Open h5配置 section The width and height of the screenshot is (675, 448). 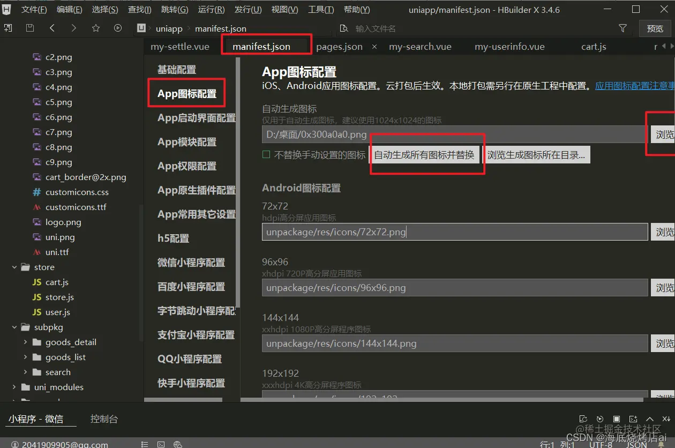pos(173,238)
